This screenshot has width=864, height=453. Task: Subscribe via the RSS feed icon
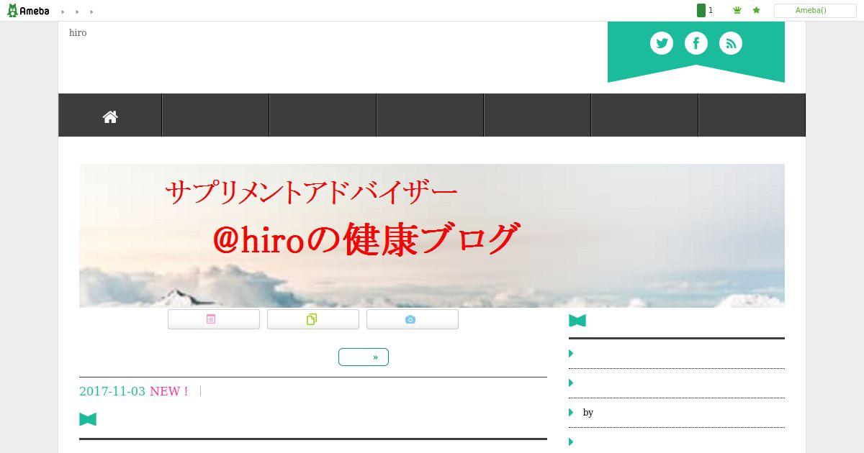pyautogui.click(x=730, y=43)
